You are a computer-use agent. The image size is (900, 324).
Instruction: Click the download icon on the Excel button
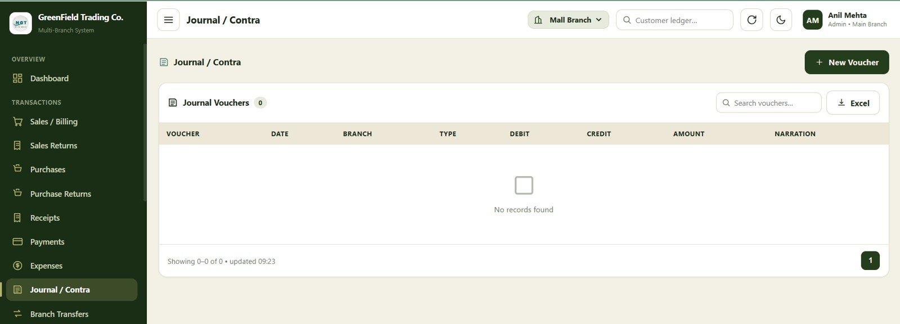point(841,102)
